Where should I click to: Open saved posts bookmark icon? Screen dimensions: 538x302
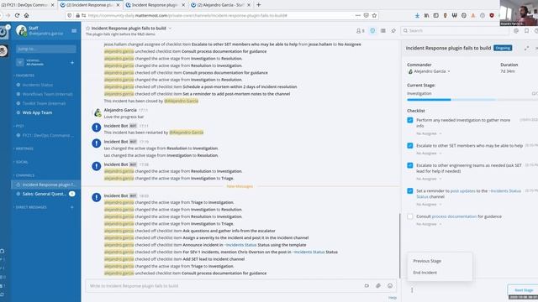tap(527, 31)
